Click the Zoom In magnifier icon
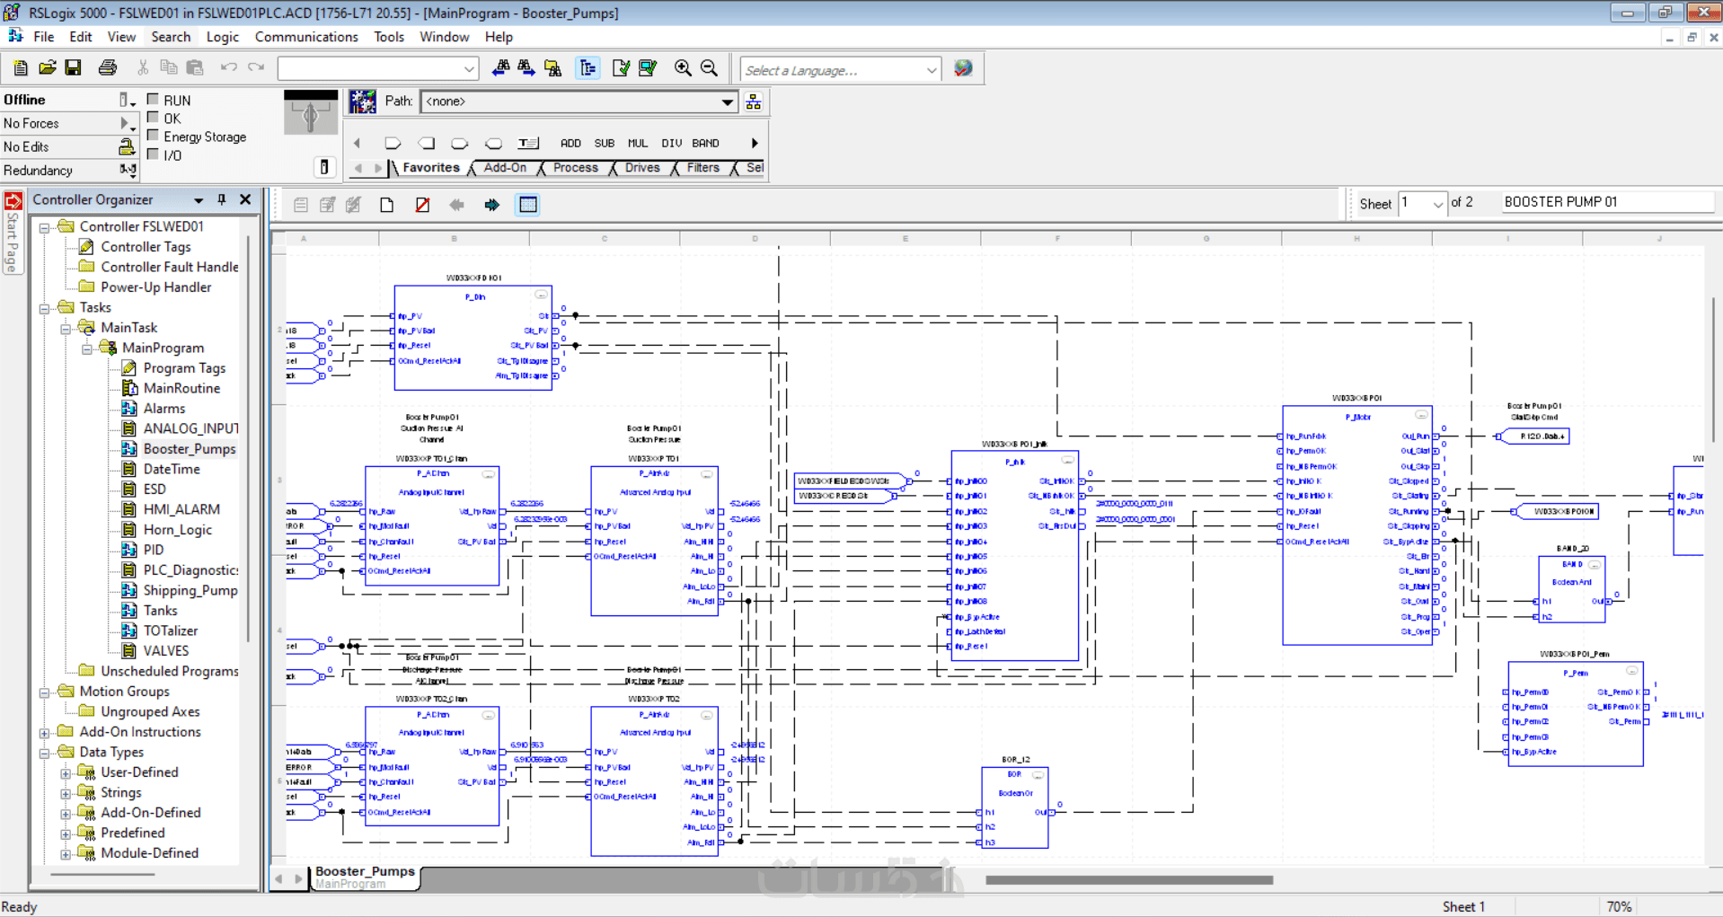Screen dimensions: 1723x917 click(x=683, y=68)
